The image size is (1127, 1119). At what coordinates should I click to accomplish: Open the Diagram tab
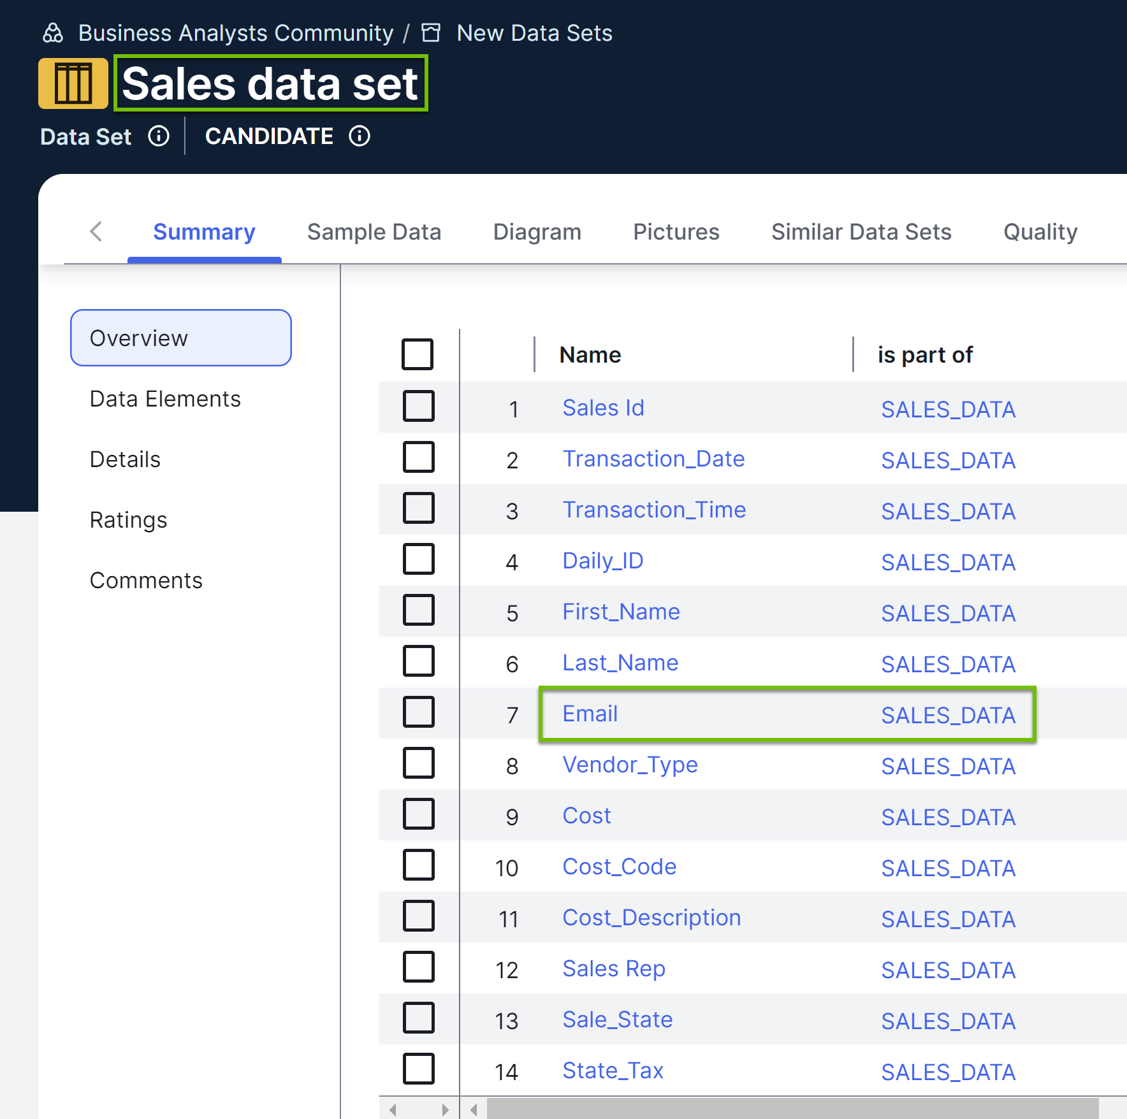[537, 231]
